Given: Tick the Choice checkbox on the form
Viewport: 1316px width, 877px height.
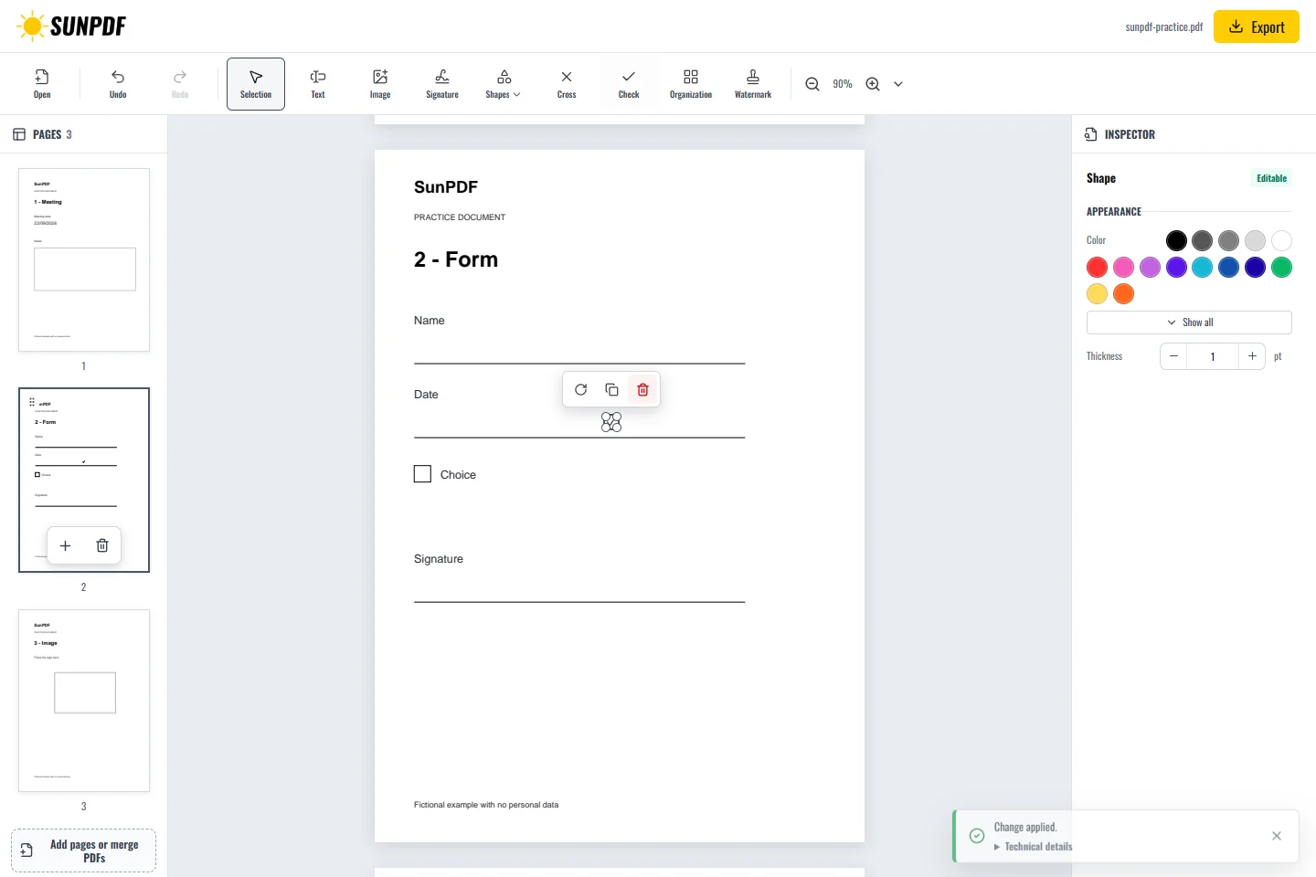Looking at the screenshot, I should tap(422, 474).
